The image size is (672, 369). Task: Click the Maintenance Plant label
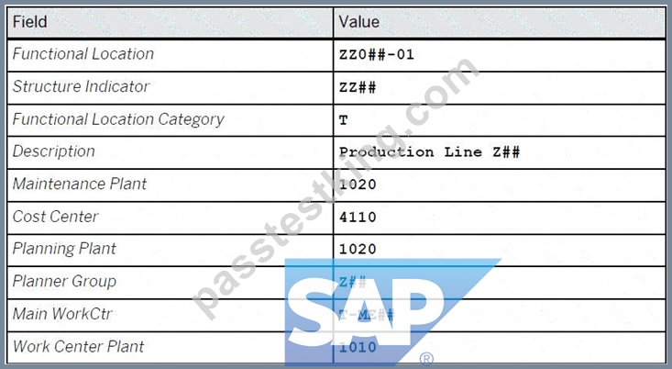pyautogui.click(x=79, y=184)
